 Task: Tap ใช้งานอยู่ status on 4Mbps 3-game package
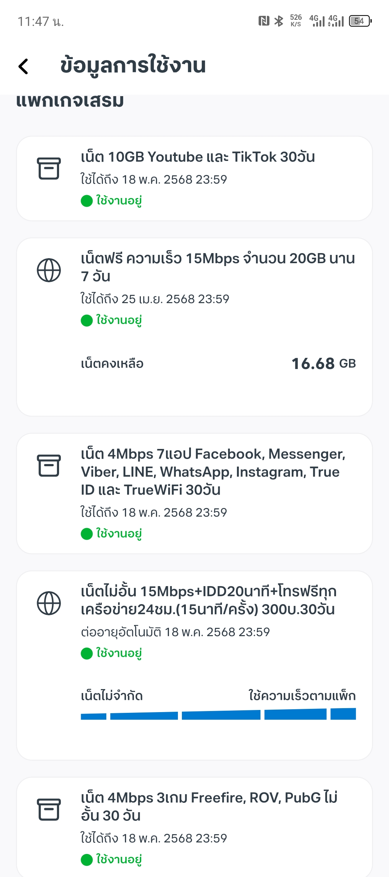[119, 860]
